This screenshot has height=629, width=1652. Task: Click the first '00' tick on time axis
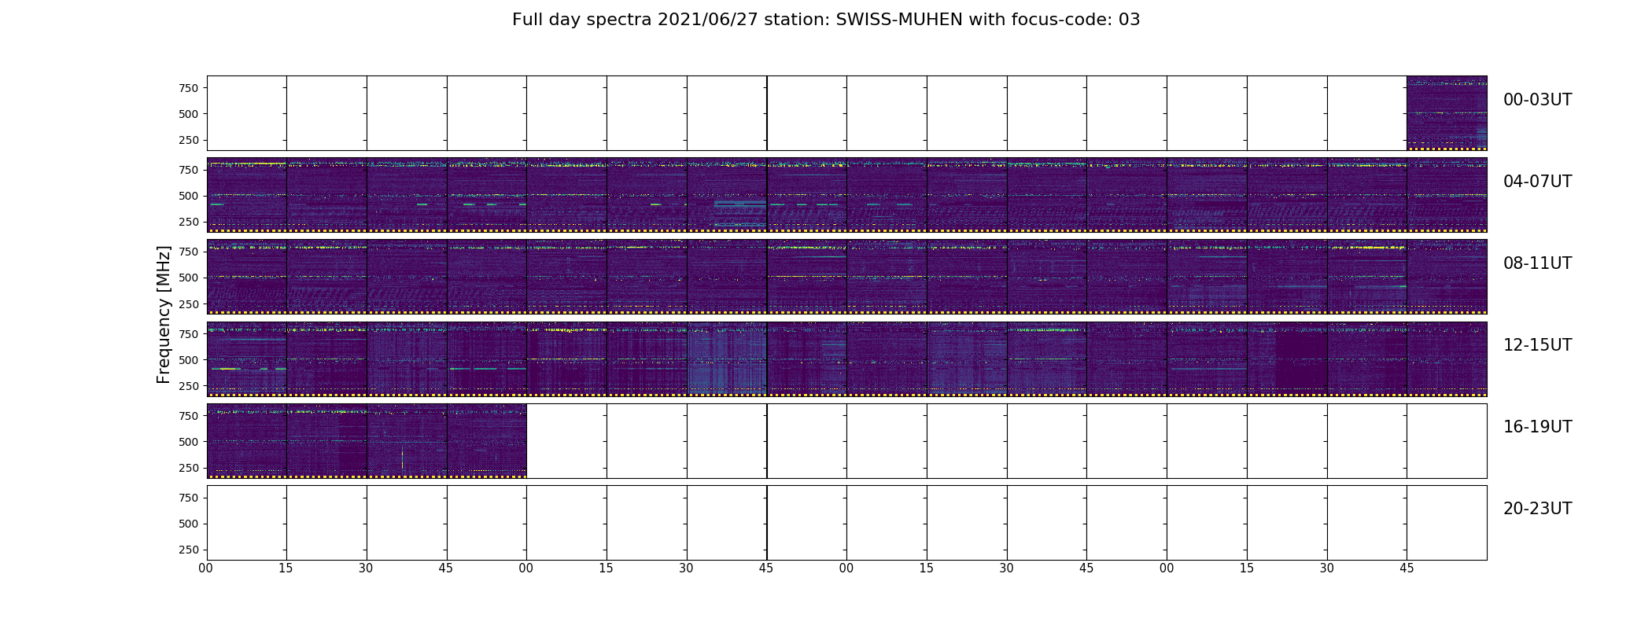[x=206, y=568]
